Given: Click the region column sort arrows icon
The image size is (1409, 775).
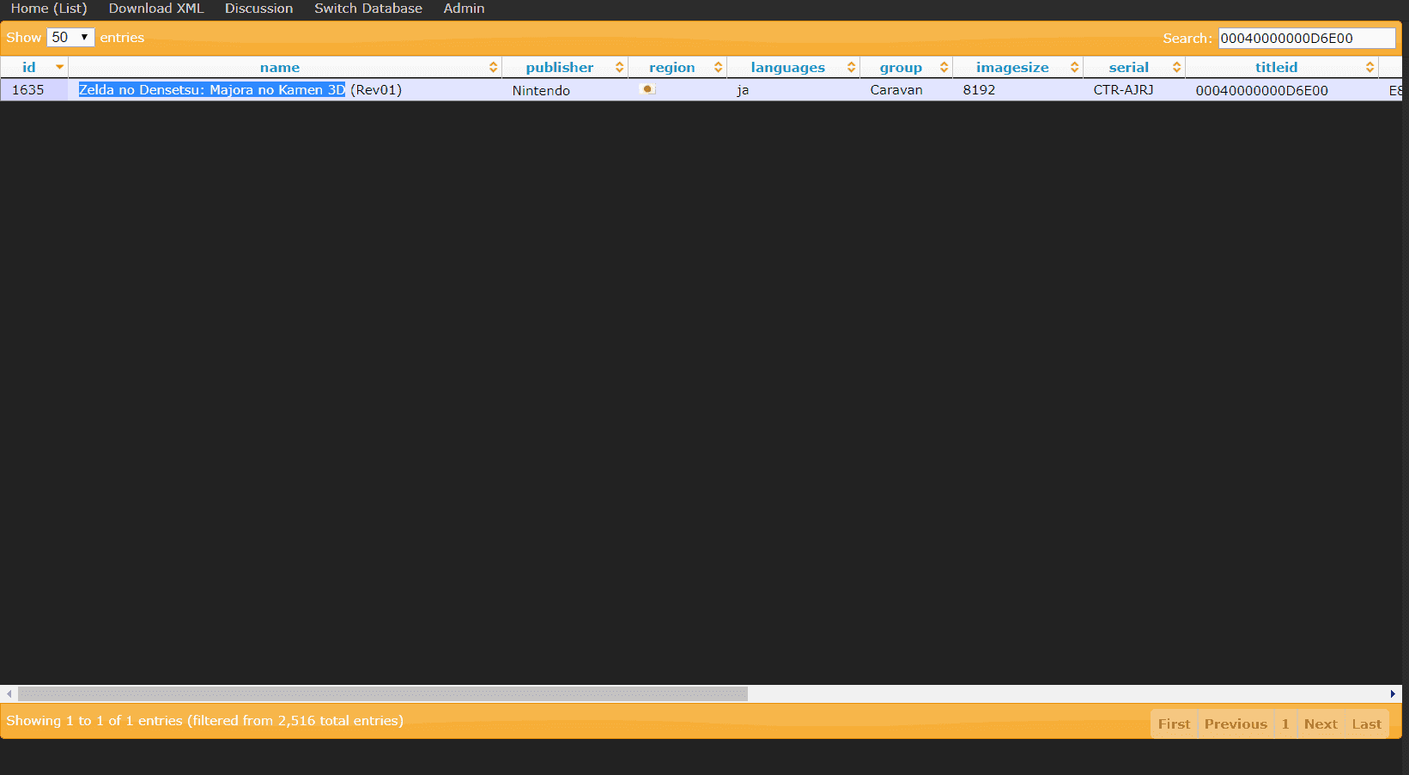Looking at the screenshot, I should (718, 67).
